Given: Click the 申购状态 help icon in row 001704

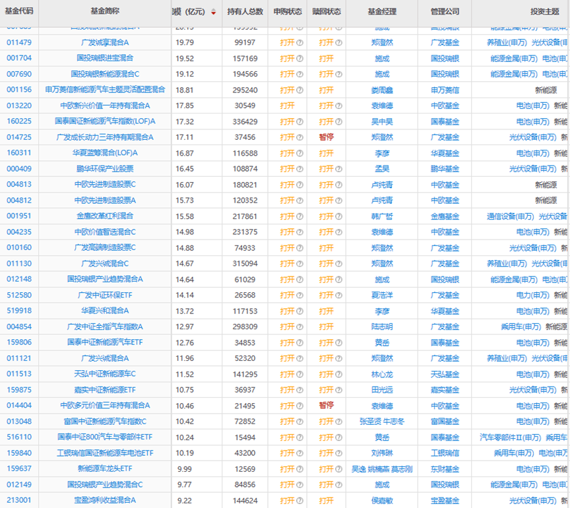Looking at the screenshot, I should tap(300, 58).
